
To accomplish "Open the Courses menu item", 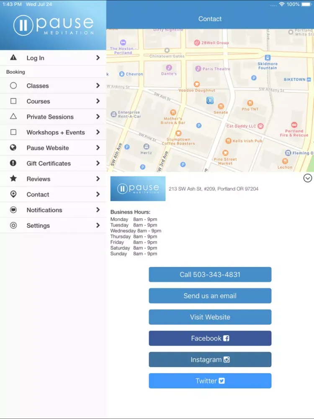I will (x=53, y=101).
